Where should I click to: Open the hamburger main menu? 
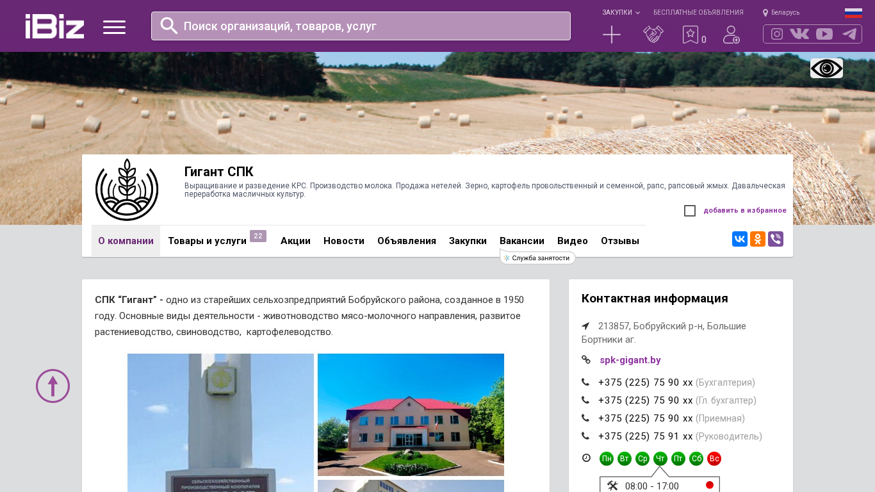tap(114, 27)
